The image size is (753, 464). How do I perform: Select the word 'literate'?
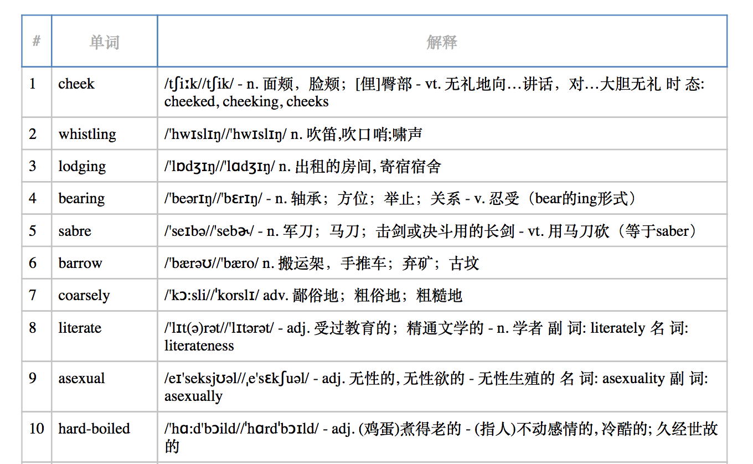click(80, 328)
